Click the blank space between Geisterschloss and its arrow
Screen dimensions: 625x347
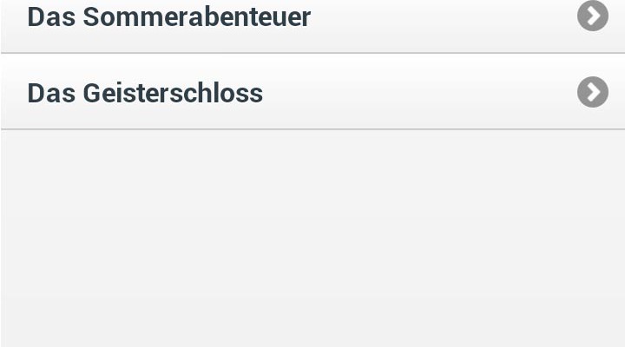point(420,92)
